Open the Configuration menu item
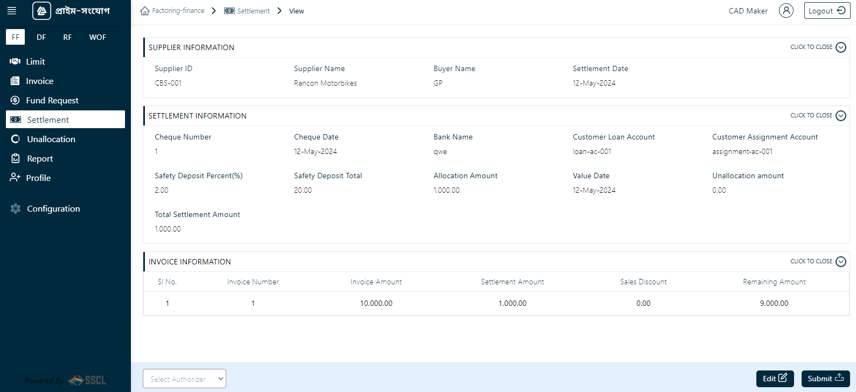This screenshot has width=856, height=392. [x=65, y=208]
